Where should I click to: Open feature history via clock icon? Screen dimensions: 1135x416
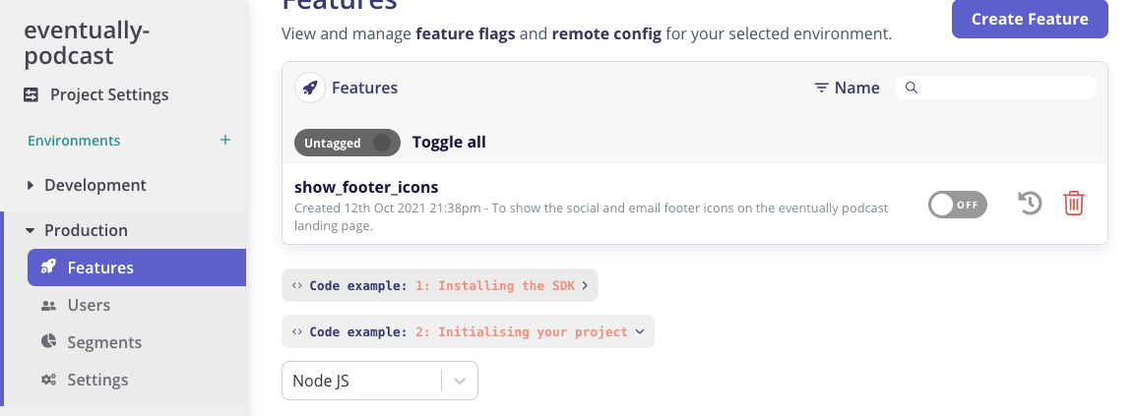[1030, 204]
